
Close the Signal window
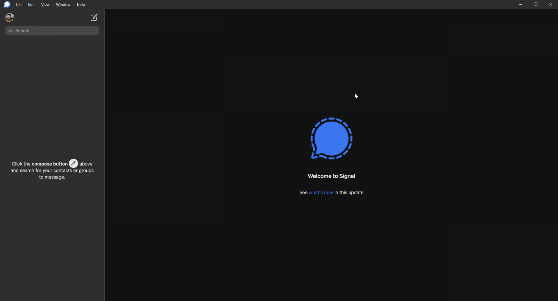550,4
